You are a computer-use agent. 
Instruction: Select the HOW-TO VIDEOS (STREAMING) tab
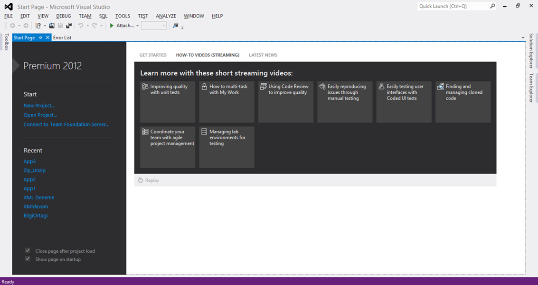(208, 55)
